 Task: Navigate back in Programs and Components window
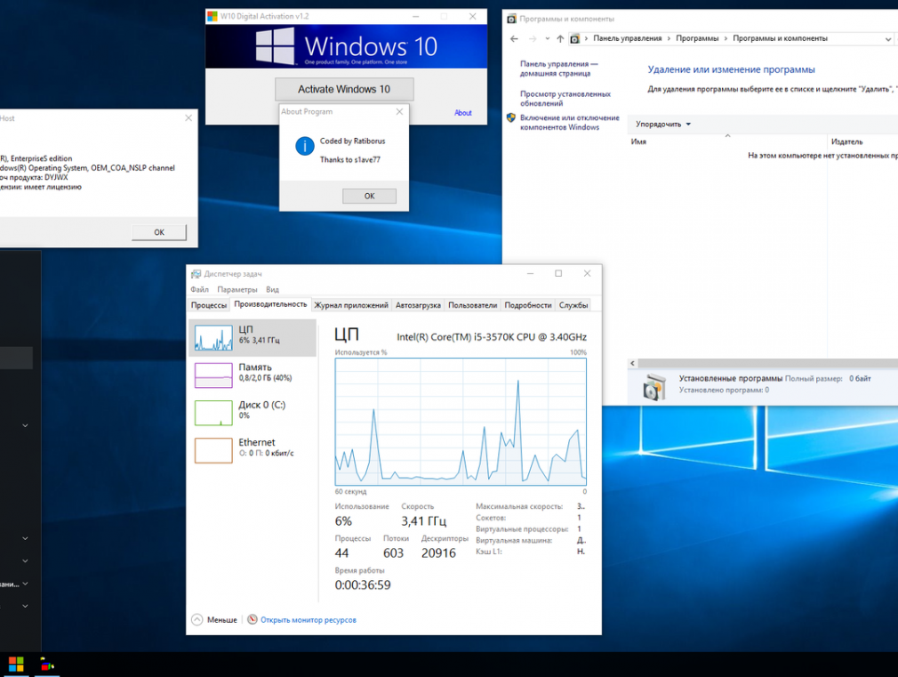[x=514, y=38]
